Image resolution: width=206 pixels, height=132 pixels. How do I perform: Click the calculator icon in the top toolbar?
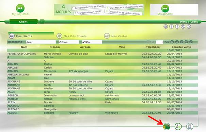pyautogui.click(x=166, y=27)
